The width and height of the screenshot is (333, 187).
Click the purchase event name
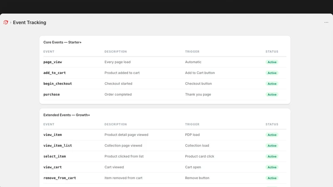click(52, 94)
